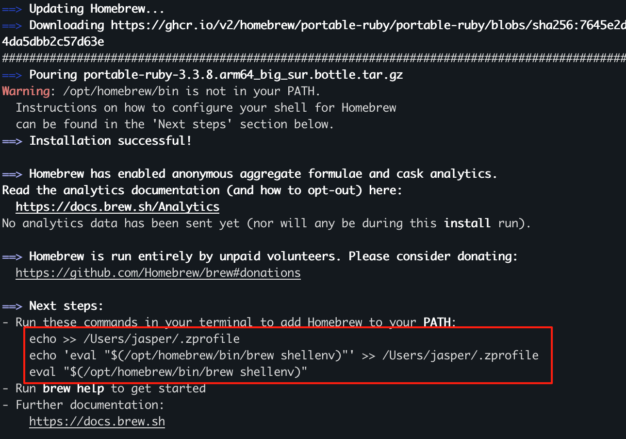Click the bold 'brew help' text
The width and height of the screenshot is (626, 439).
tap(73, 388)
